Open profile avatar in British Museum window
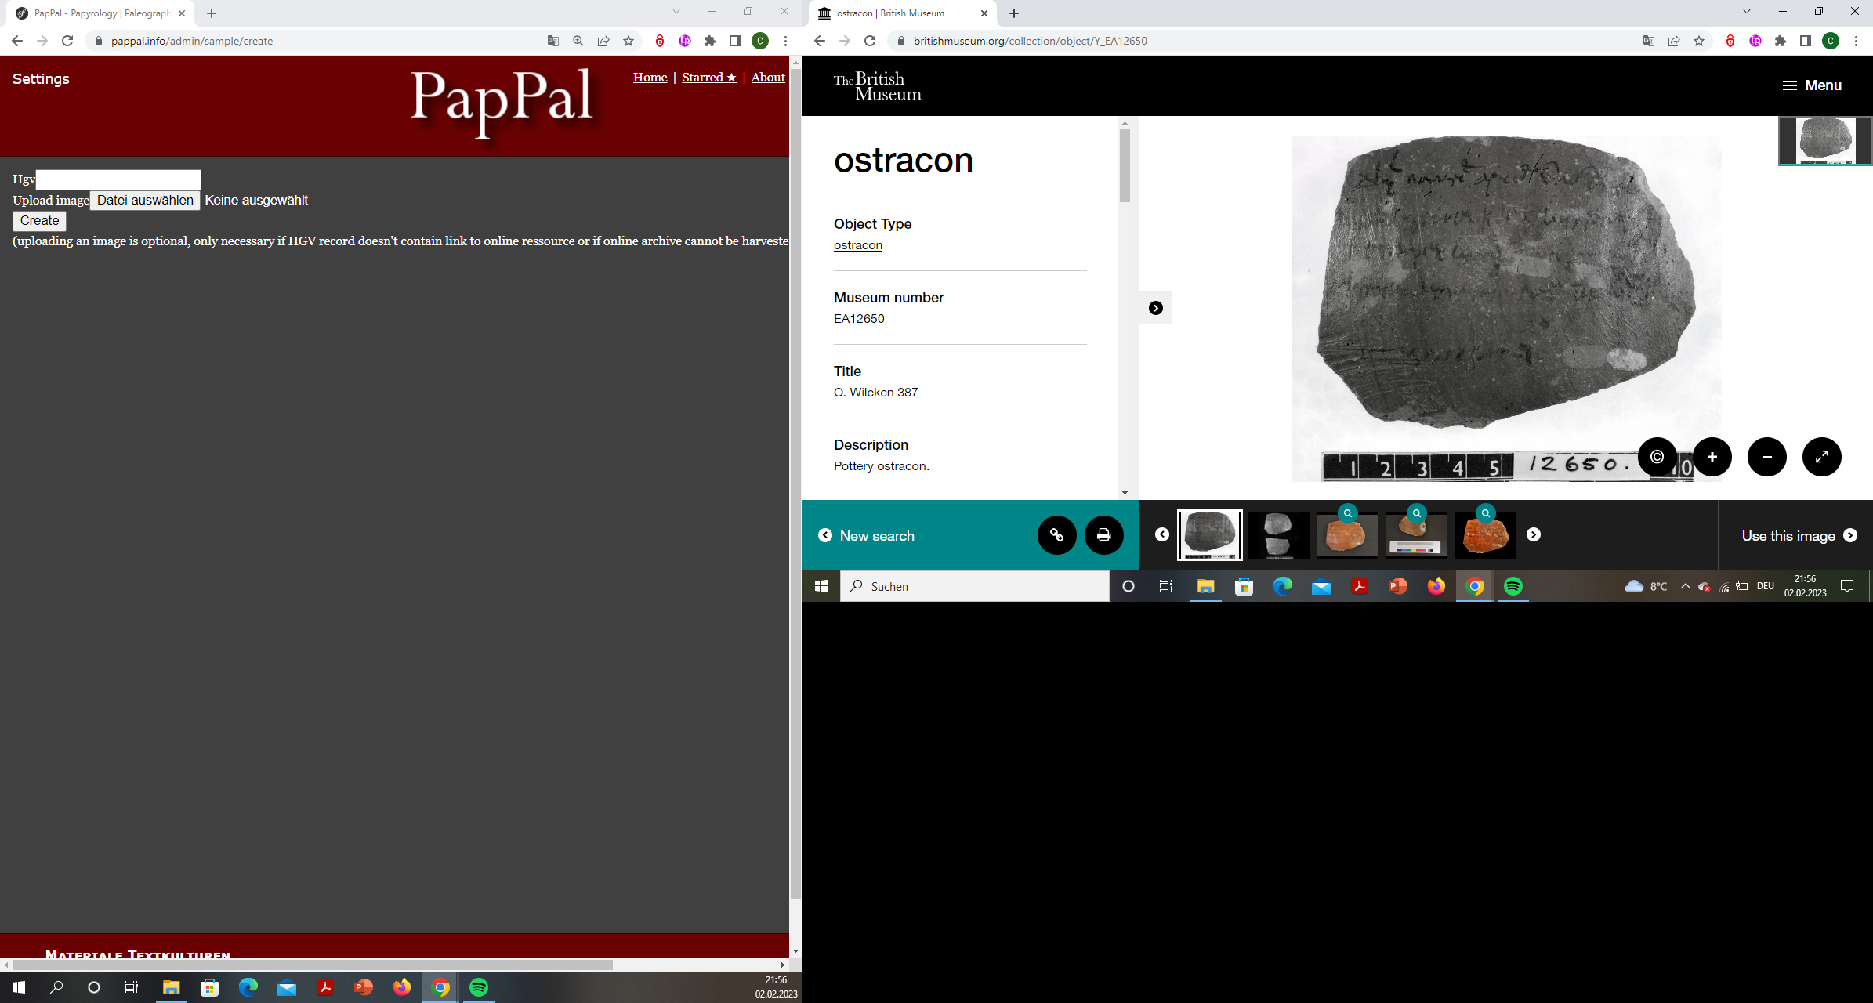This screenshot has width=1873, height=1003. click(x=1831, y=41)
